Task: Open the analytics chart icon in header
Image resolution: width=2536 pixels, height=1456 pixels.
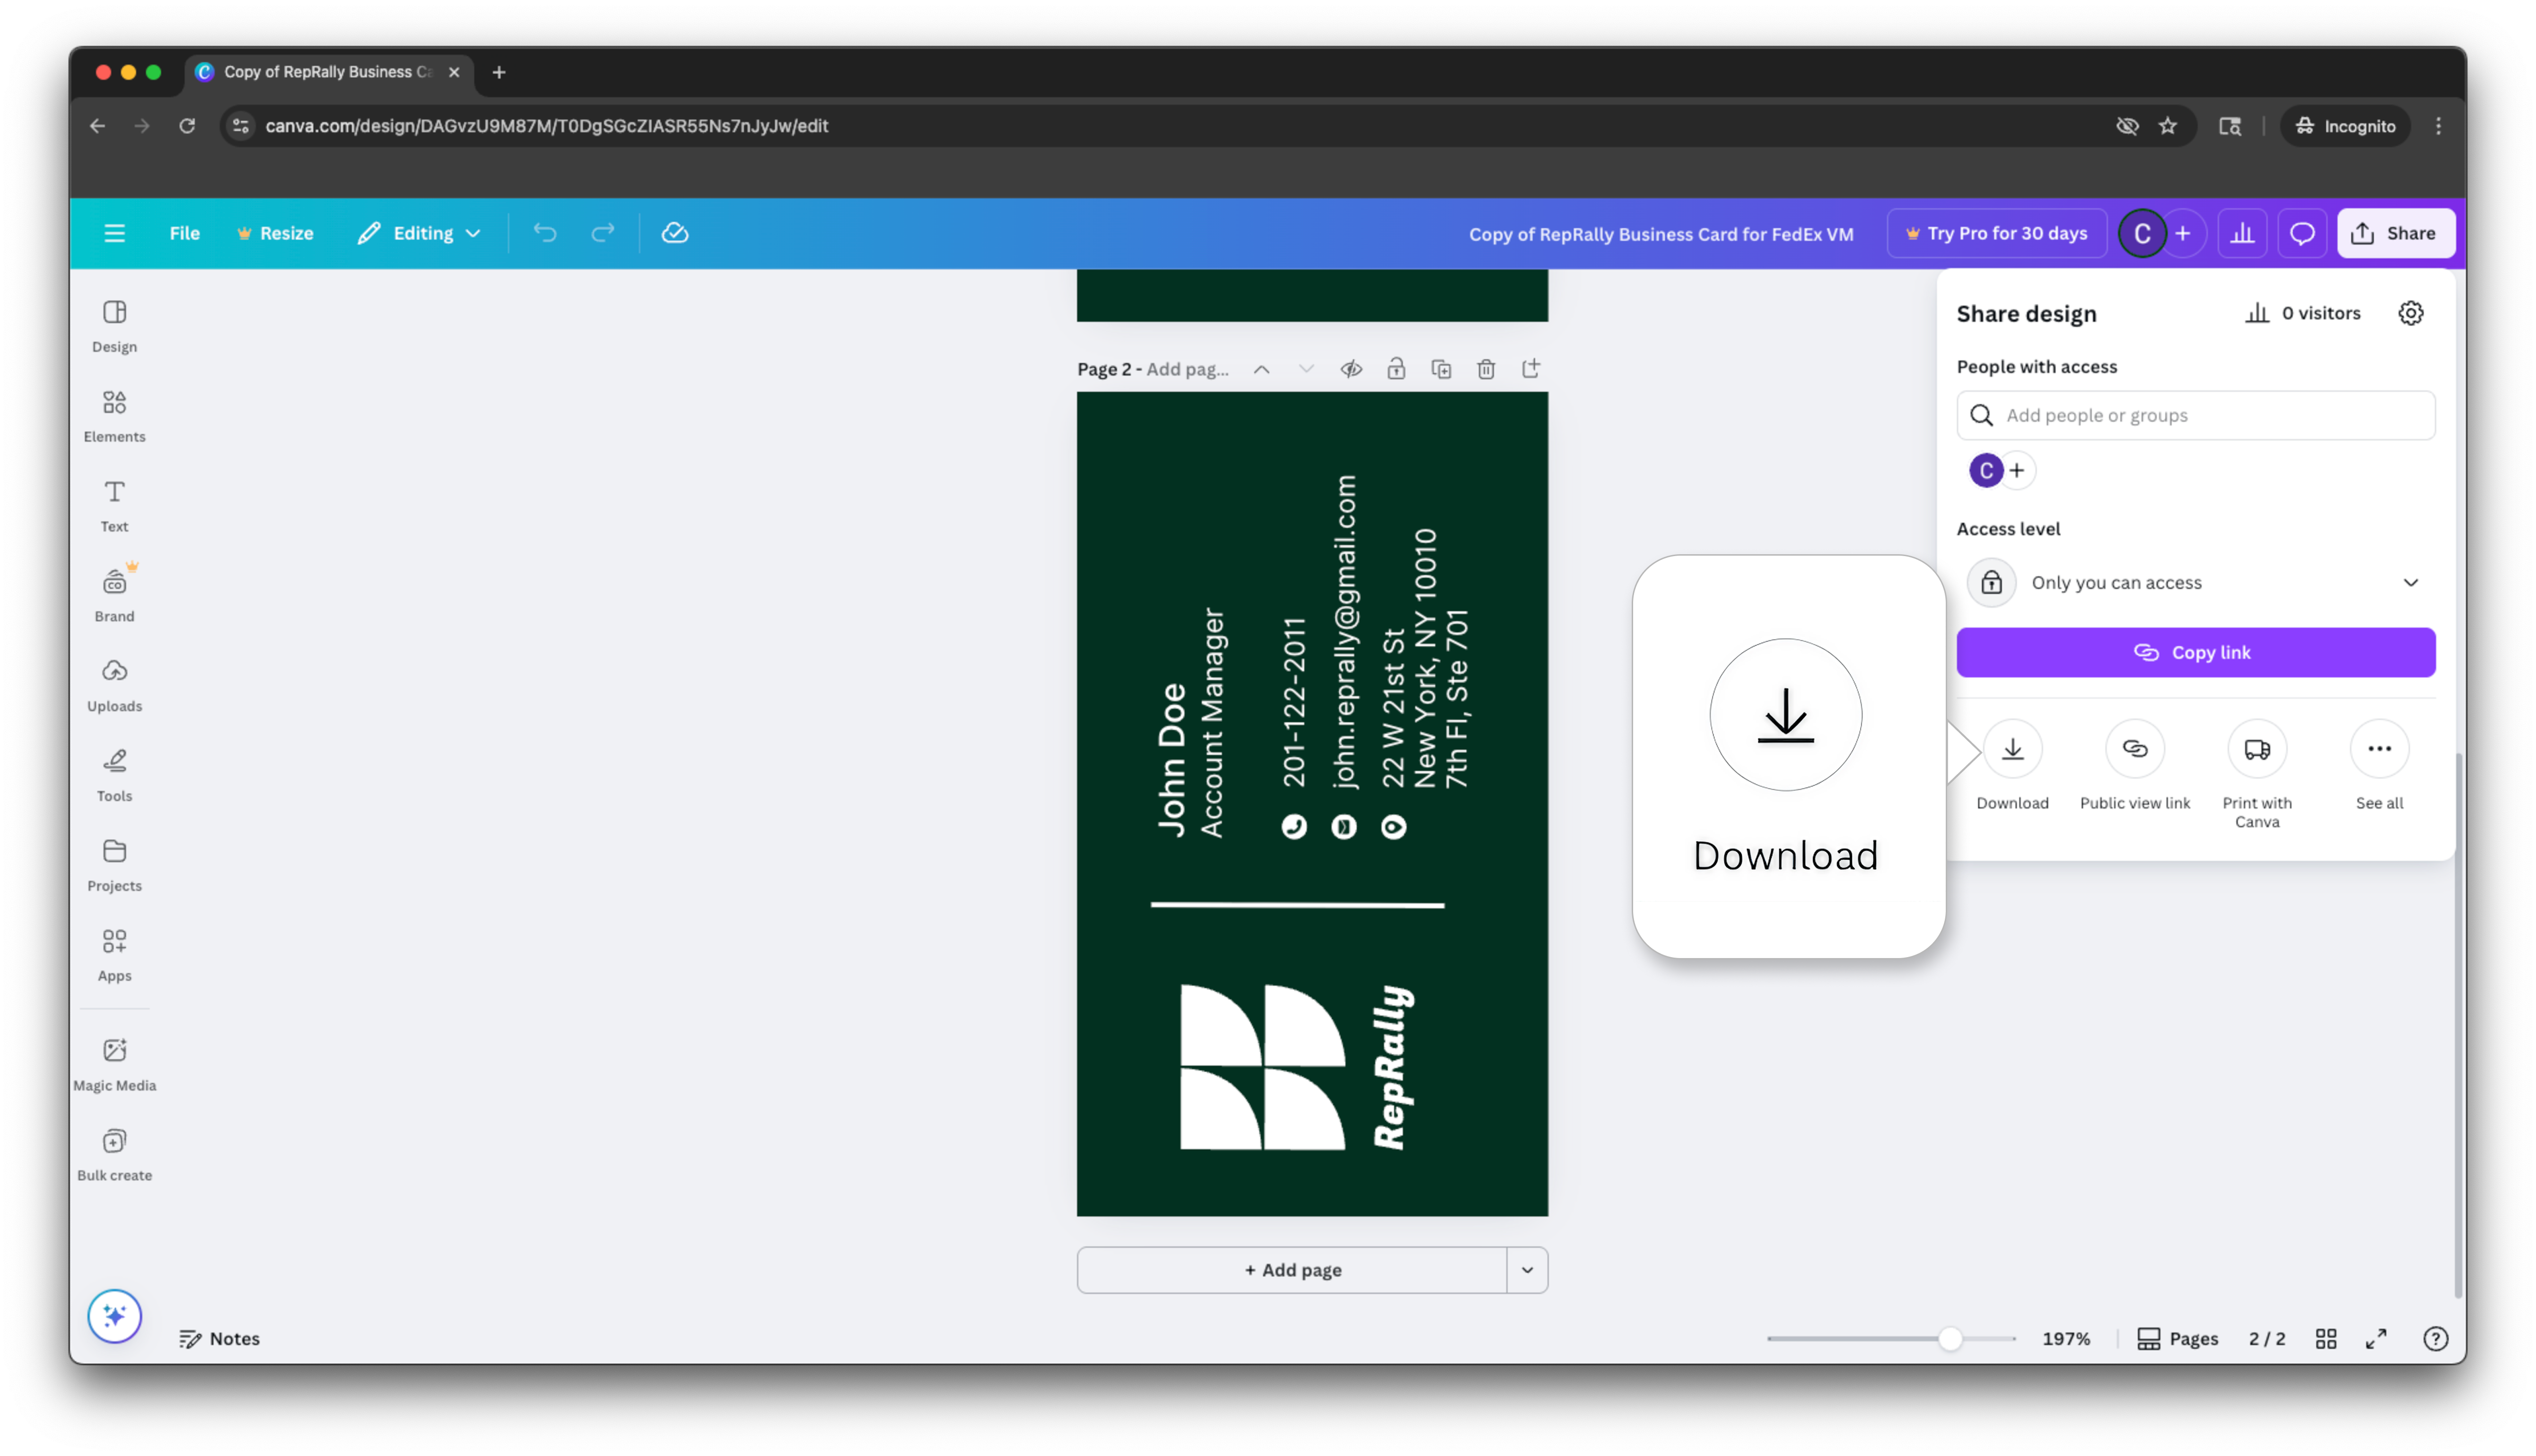Action: pyautogui.click(x=2242, y=233)
